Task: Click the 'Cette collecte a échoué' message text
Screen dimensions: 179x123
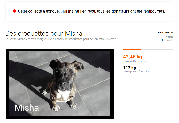Action: tap(91, 11)
